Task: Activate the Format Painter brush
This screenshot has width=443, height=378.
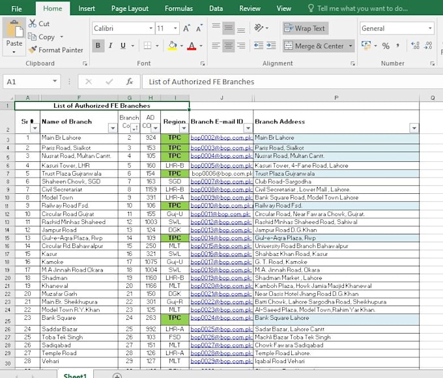Action: click(x=33, y=50)
